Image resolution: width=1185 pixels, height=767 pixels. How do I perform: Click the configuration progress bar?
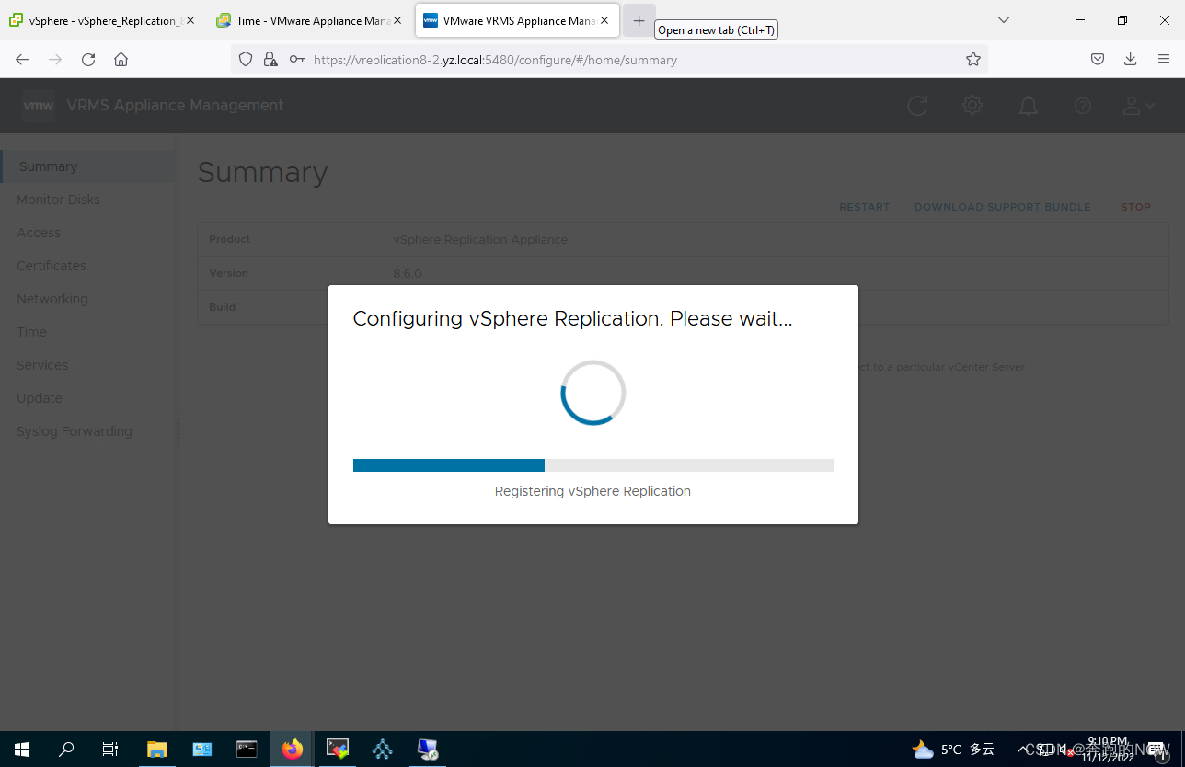tap(593, 465)
